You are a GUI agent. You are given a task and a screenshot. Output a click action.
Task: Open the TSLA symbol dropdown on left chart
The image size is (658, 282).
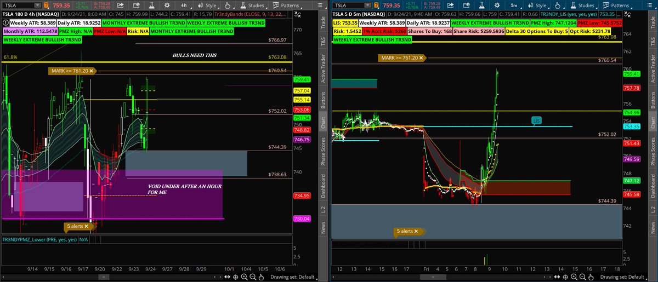point(38,5)
